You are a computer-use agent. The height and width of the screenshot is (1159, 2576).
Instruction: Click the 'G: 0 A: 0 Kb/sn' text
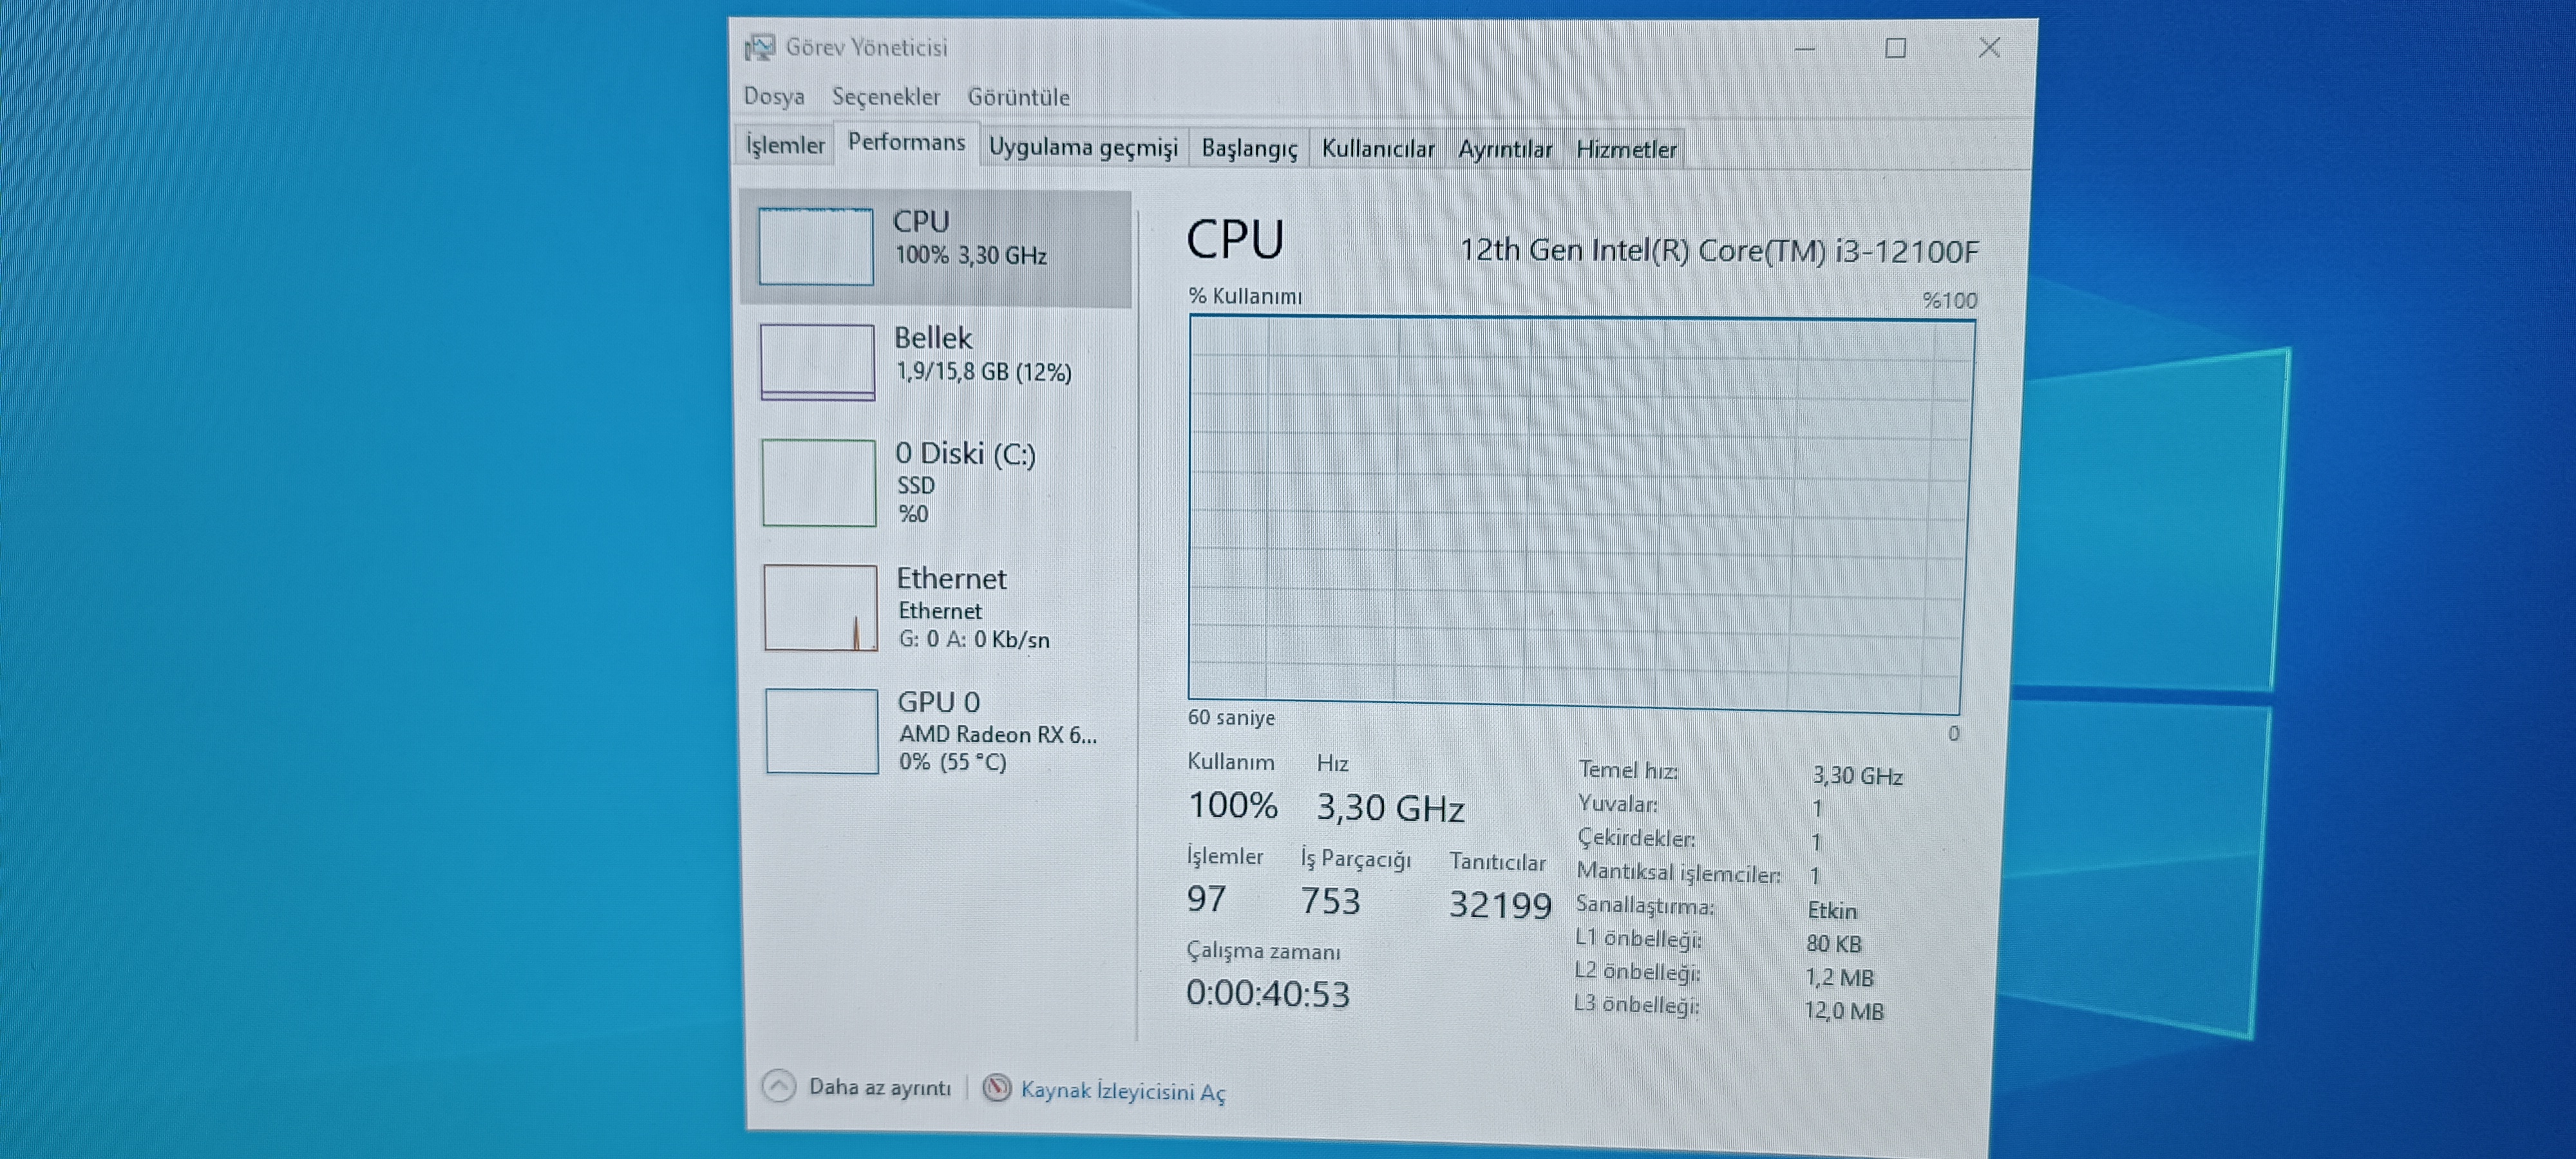pos(974,640)
